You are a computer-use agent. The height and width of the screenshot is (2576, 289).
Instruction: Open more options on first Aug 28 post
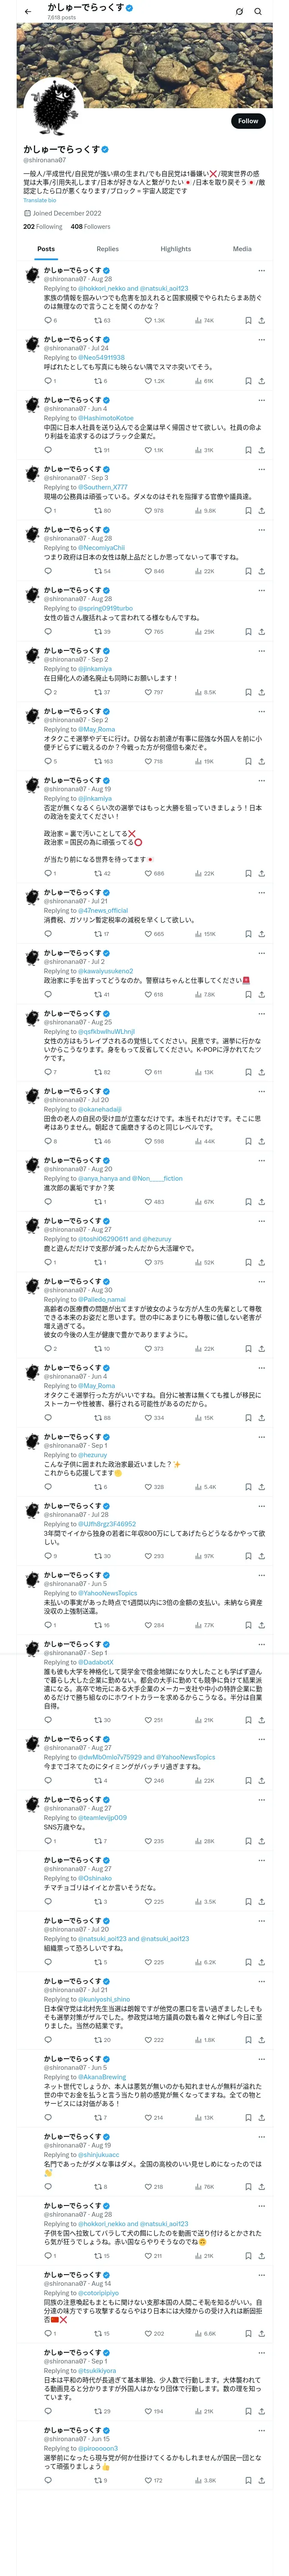click(x=261, y=270)
